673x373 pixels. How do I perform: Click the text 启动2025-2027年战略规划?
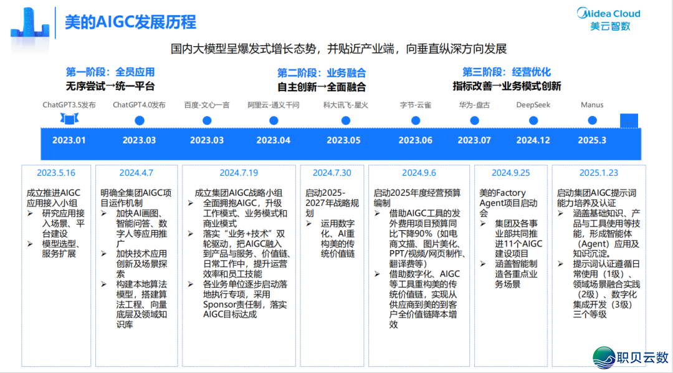coord(332,203)
